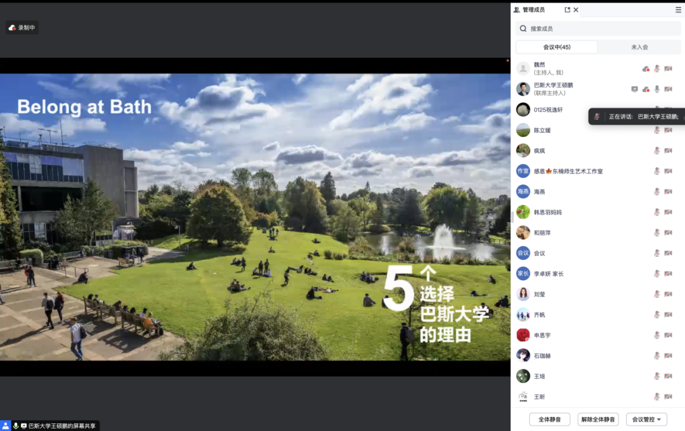Mute everyone with 全体静音 button
685x431 pixels.
(x=549, y=419)
